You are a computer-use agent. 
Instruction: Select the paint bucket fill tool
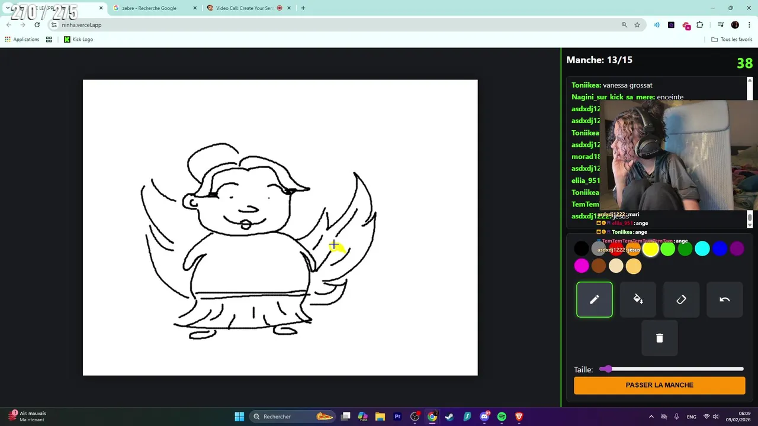click(x=638, y=299)
